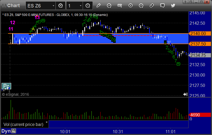Click the 11:01 time axis label

[170, 132]
